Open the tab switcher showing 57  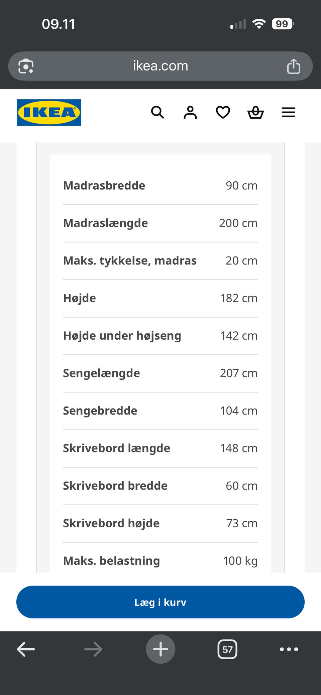tap(227, 649)
